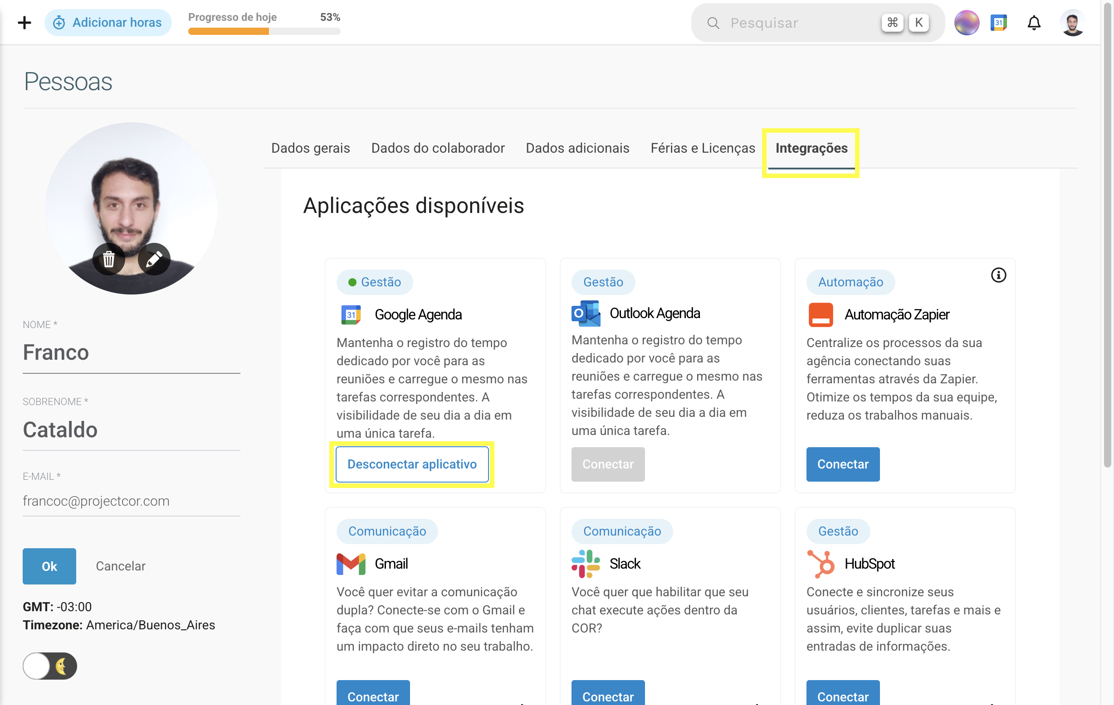Click Conectar under Automação Zapier

coord(842,464)
